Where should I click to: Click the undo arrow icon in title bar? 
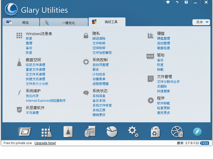point(177,2)
